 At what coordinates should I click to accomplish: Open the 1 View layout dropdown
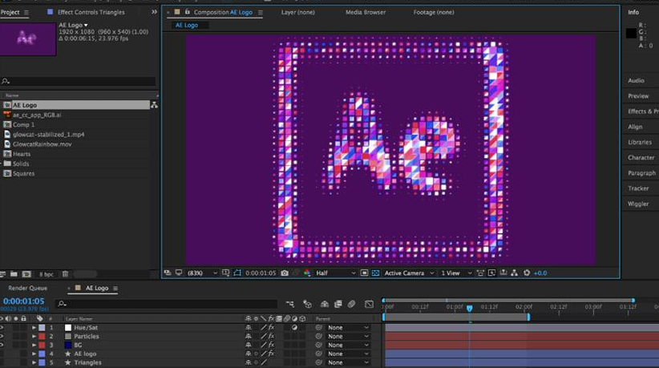tap(456, 273)
